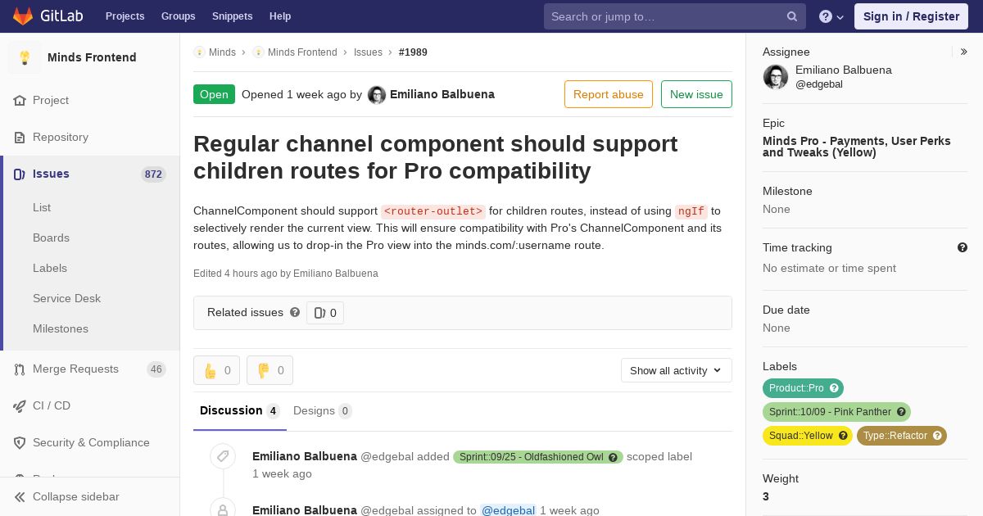Viewport: 983px width, 516px height.
Task: Click the assign activity user icon
Action: (x=223, y=509)
